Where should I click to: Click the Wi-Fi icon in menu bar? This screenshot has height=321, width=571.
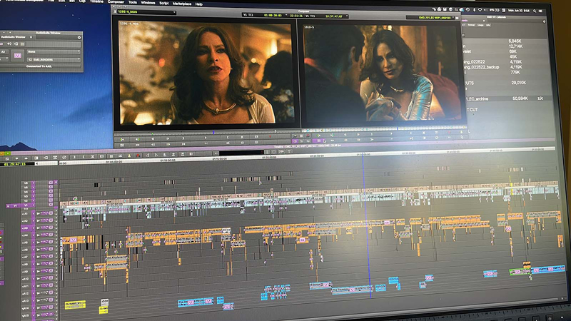click(x=480, y=10)
